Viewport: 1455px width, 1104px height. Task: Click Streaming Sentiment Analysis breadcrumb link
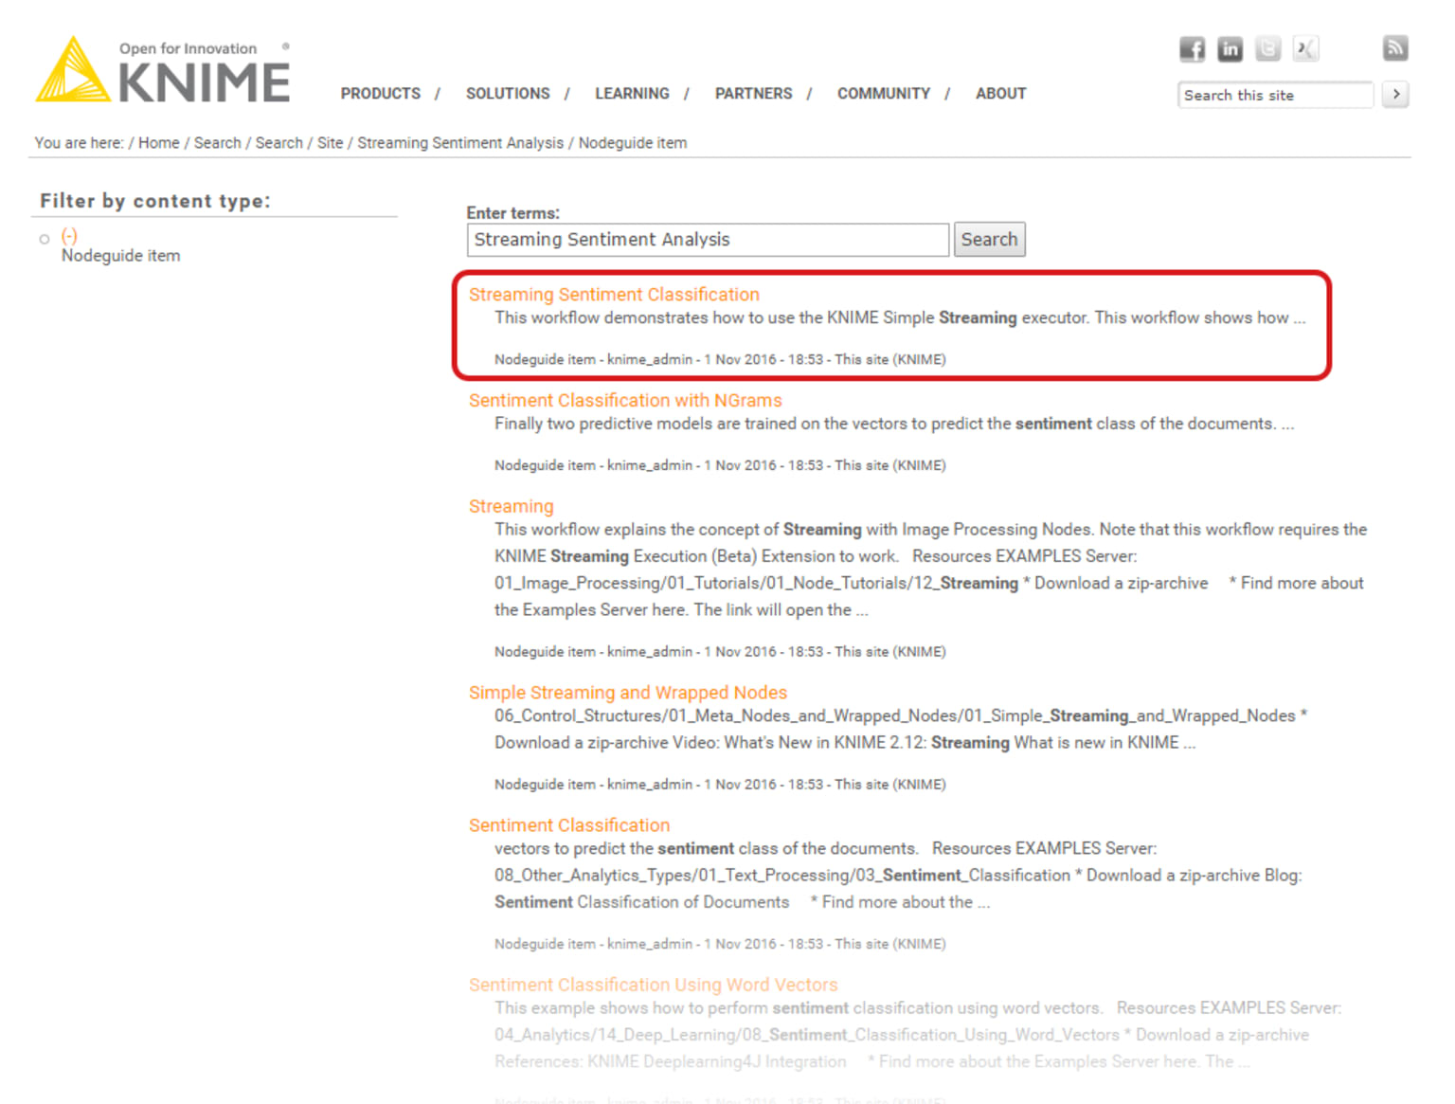pyautogui.click(x=460, y=143)
